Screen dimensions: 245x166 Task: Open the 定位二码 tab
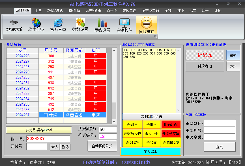[x=129, y=11]
